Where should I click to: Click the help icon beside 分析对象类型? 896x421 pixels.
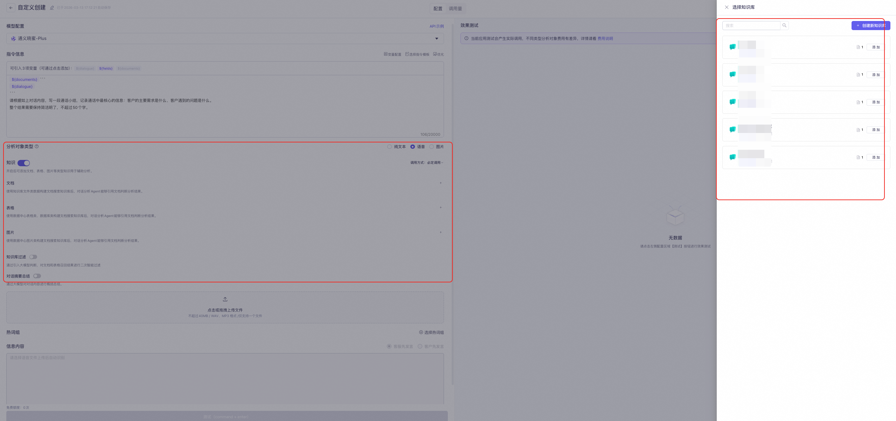tap(37, 147)
